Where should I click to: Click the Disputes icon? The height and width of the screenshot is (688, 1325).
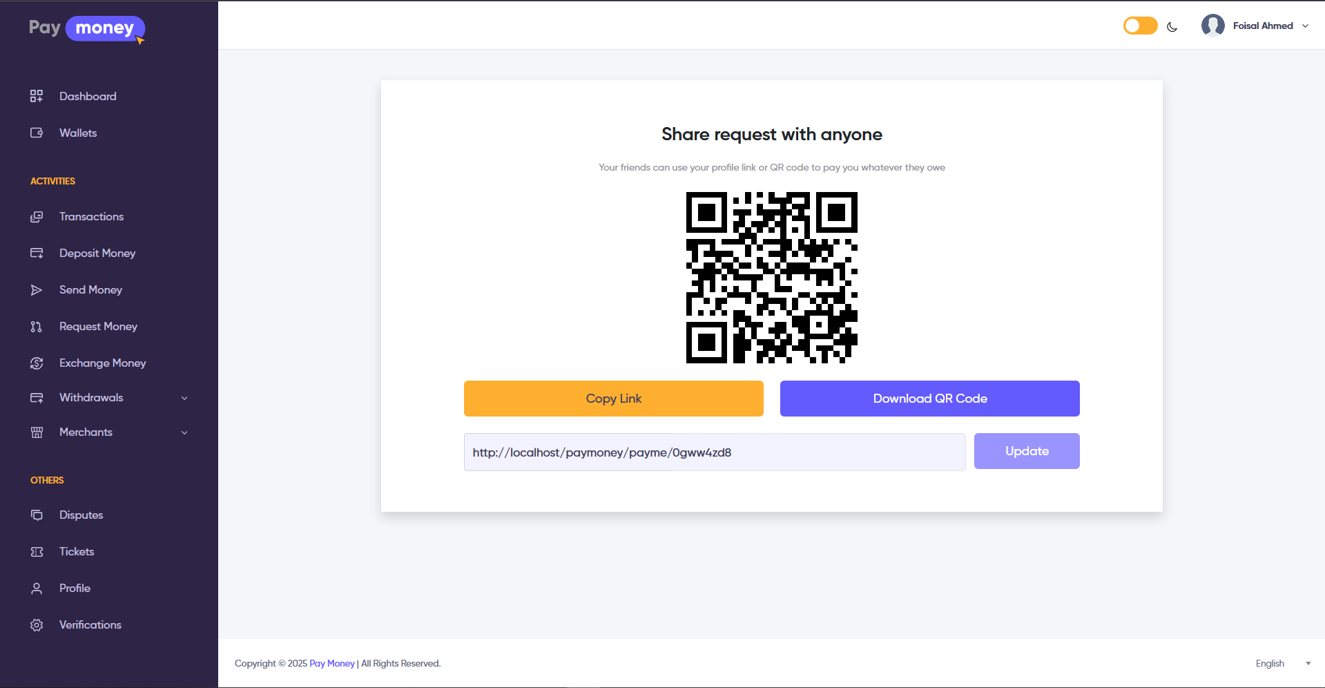click(37, 515)
